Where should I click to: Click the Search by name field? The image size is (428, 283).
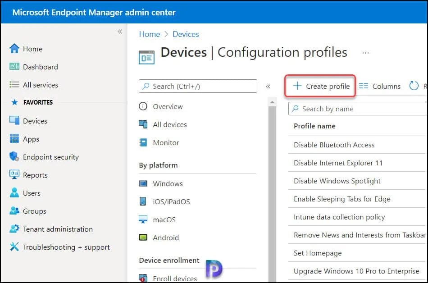356,109
